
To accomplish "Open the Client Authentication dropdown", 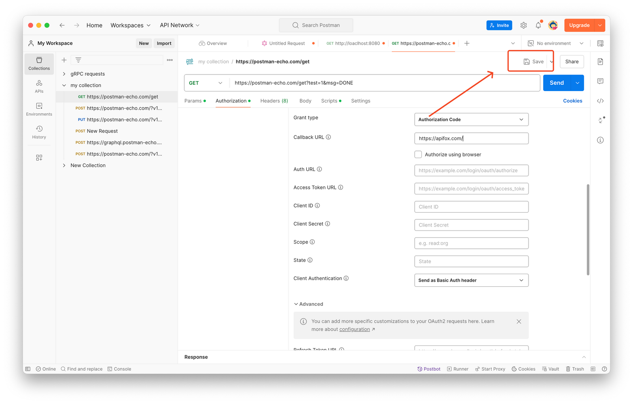I will pos(471,280).
